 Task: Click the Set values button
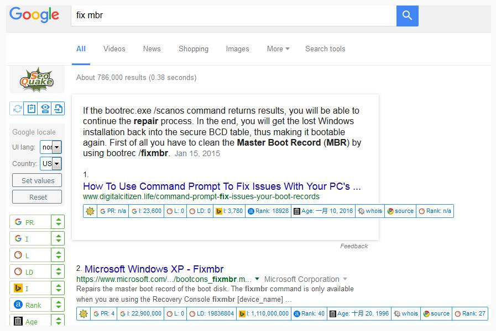click(x=37, y=180)
